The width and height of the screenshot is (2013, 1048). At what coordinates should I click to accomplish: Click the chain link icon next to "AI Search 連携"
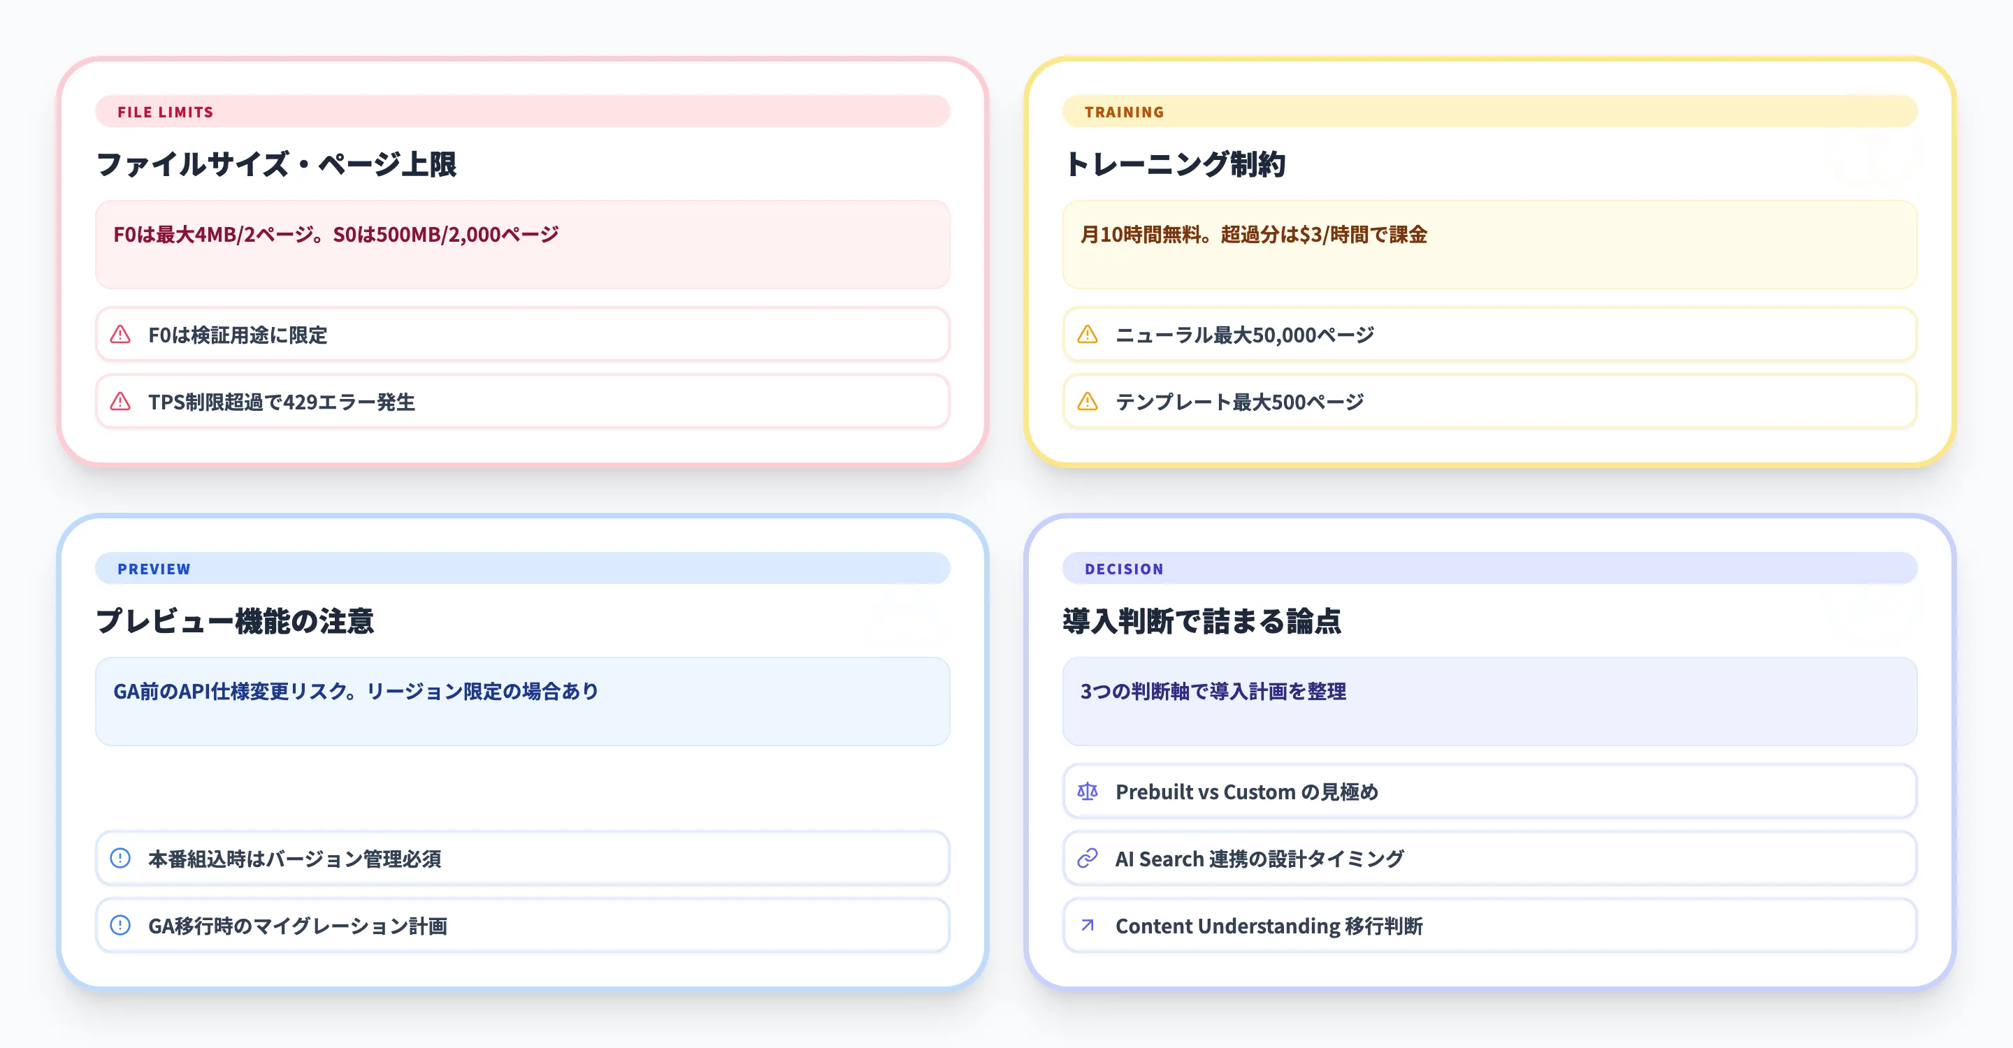[1088, 858]
